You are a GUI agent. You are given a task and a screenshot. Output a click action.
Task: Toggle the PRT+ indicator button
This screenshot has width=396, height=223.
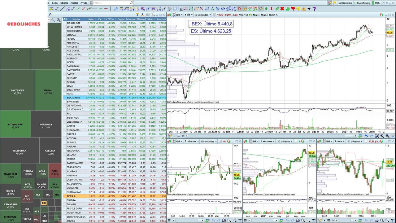[376, 3]
